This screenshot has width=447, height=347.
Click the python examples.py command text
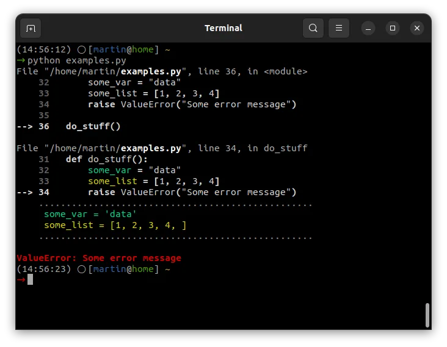(x=77, y=60)
